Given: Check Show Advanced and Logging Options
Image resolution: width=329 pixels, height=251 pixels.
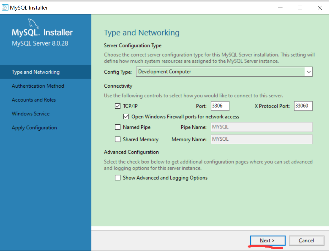Looking at the screenshot, I should click(117, 178).
